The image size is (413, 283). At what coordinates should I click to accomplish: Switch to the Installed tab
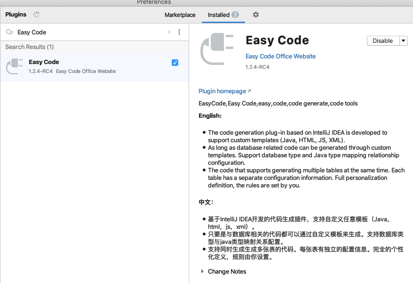point(219,15)
